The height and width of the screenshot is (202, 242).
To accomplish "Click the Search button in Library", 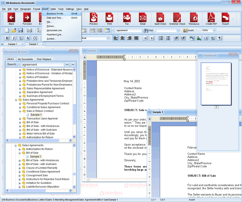I will [x=11, y=64].
